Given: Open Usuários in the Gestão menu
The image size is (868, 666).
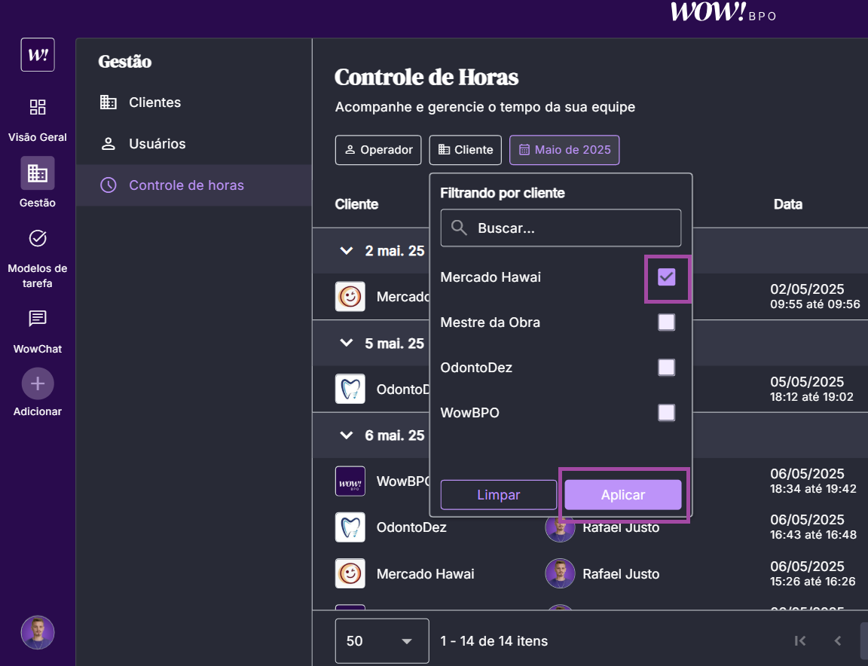Looking at the screenshot, I should [157, 144].
